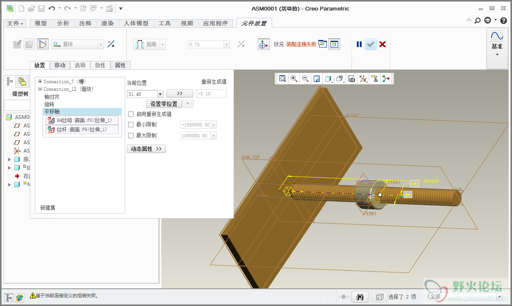
Task: Switch to the 视图 ribbon tab
Action: [x=187, y=23]
